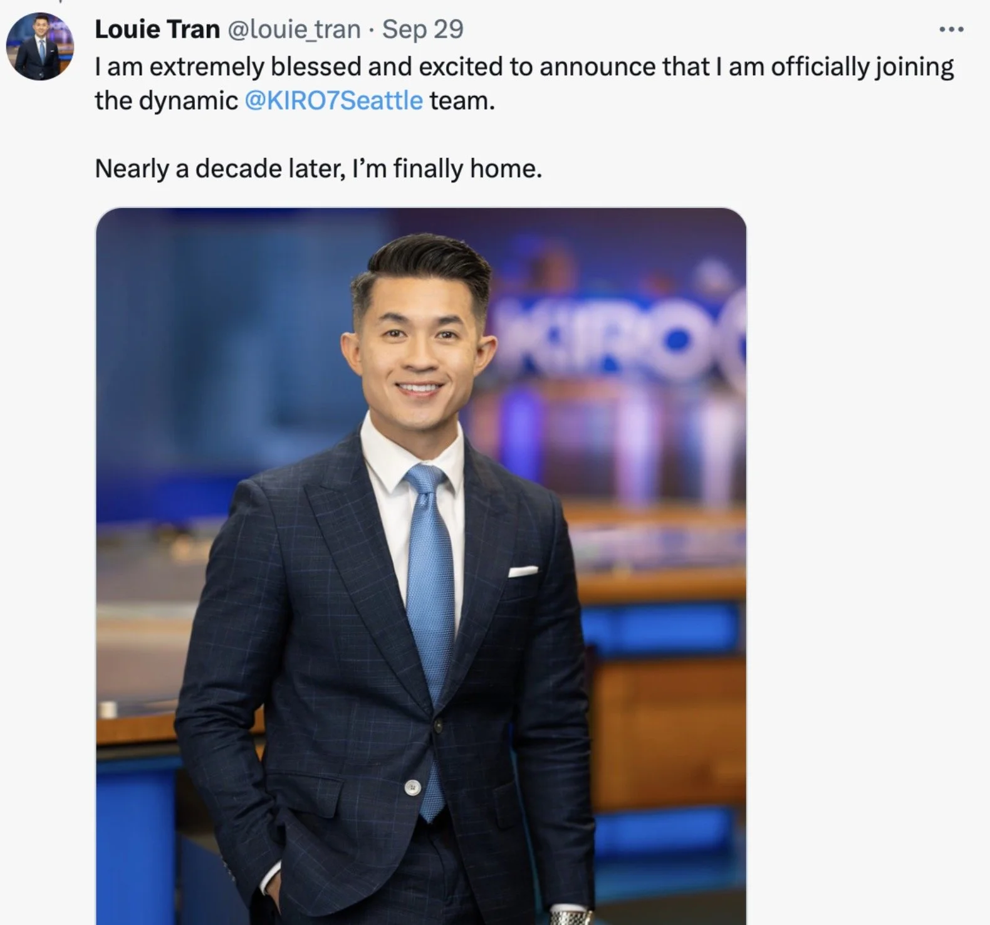Screen dimensions: 990x925
Task: Select the 'Nearly a decade later' sentence
Action: (318, 169)
